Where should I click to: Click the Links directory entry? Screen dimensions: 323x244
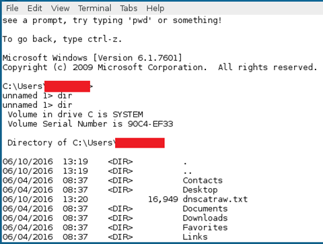click(195, 237)
